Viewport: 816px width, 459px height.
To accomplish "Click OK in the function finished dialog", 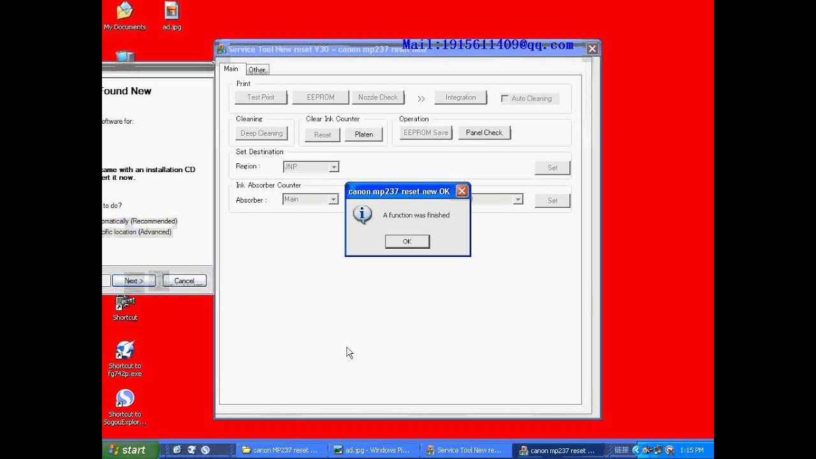I will [407, 241].
